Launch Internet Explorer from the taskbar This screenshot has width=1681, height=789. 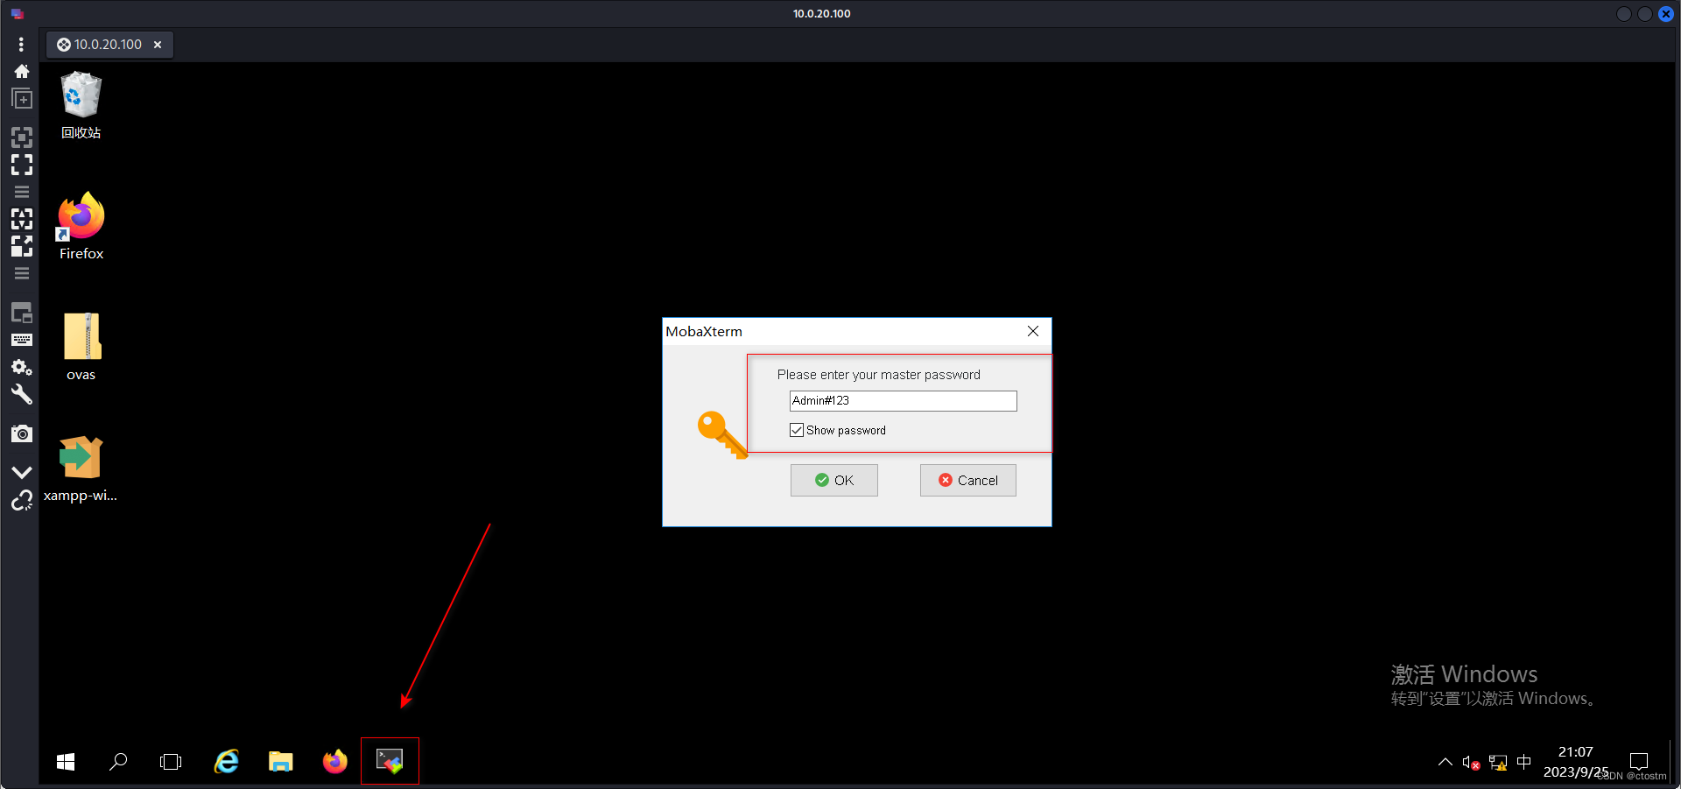[x=227, y=762]
